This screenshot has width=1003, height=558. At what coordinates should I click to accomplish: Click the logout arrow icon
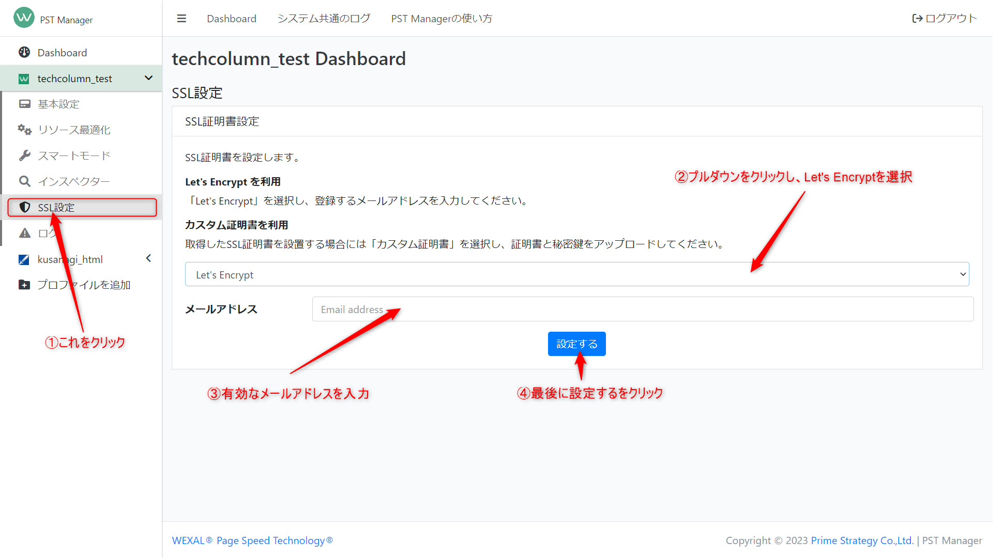(917, 19)
